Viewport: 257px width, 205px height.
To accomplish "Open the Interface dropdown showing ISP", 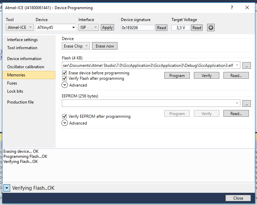I will [x=88, y=27].
